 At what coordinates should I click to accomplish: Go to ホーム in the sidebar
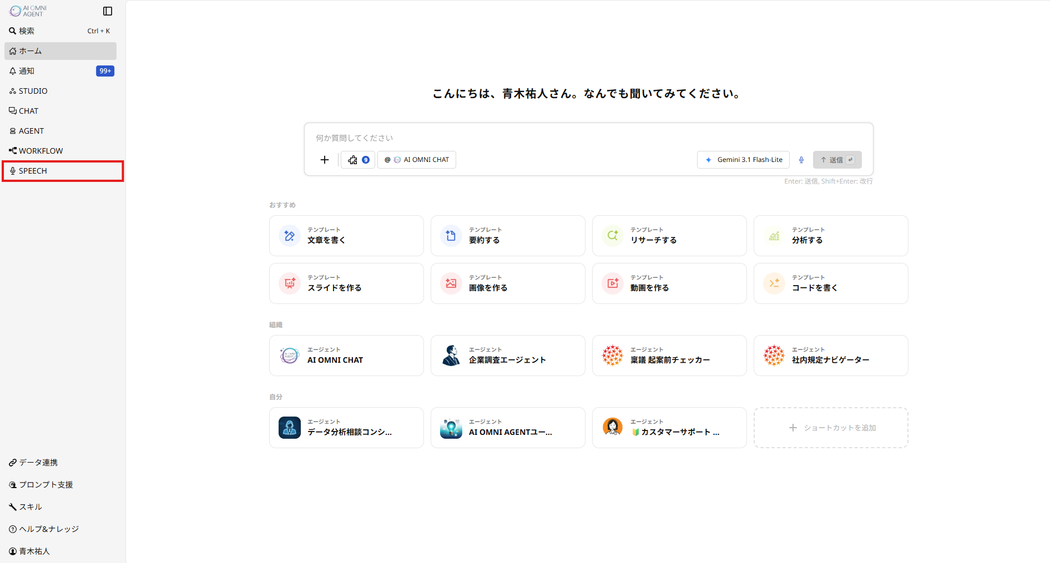(x=60, y=51)
